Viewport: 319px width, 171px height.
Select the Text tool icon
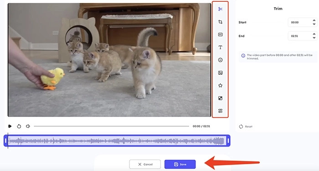(220, 47)
